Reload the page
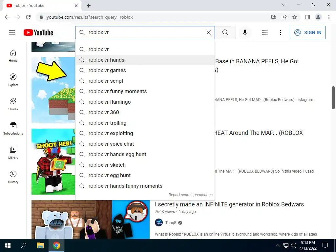 (28, 17)
